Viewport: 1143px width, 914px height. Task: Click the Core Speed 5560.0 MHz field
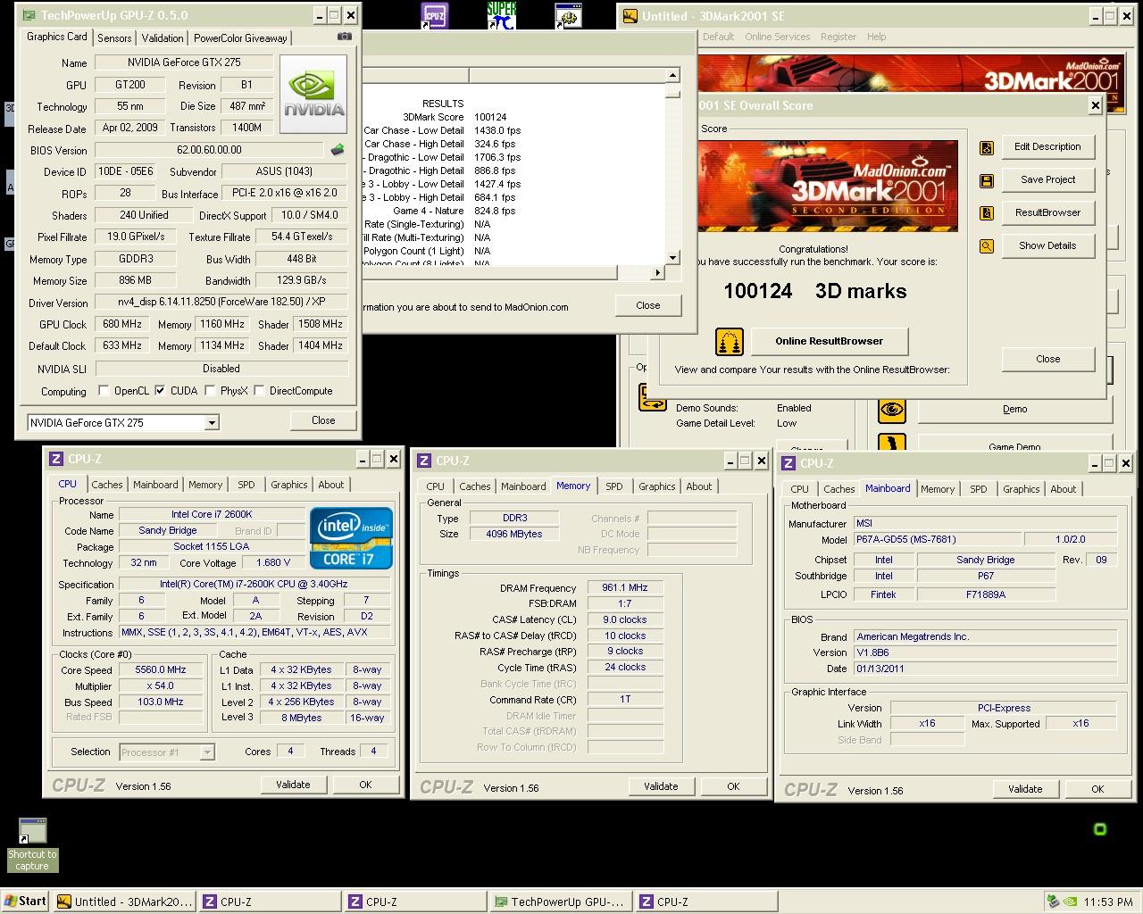click(x=161, y=669)
